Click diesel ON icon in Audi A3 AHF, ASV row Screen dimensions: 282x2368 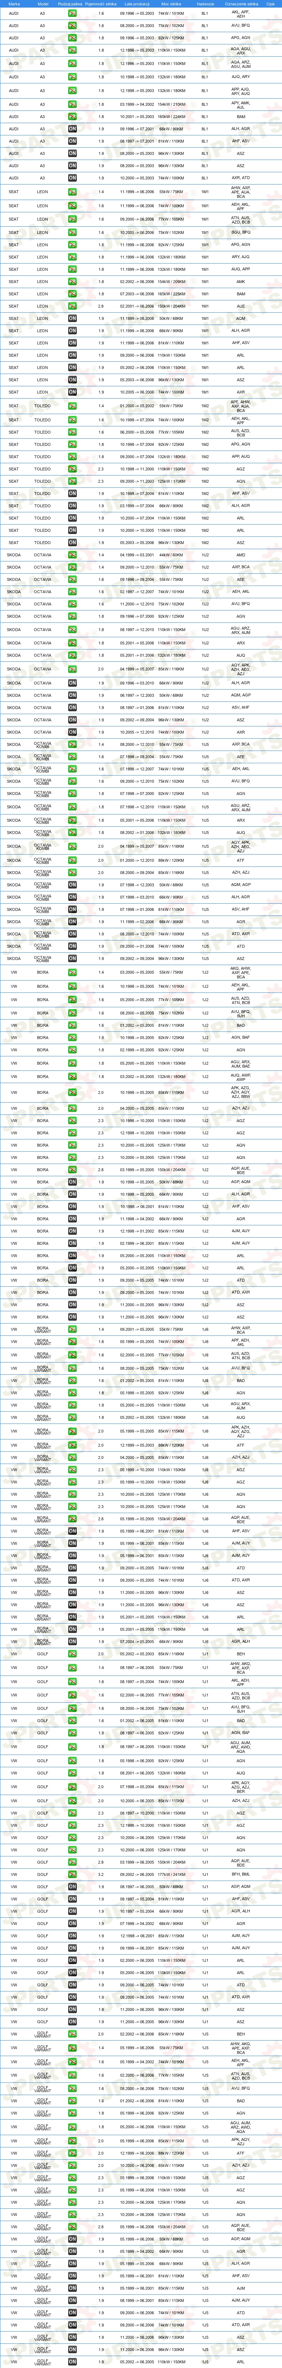(72, 141)
